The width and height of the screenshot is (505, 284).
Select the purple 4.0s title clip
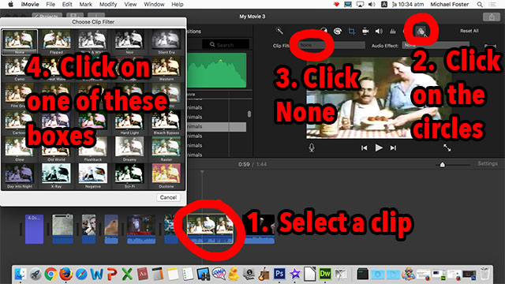point(34,230)
